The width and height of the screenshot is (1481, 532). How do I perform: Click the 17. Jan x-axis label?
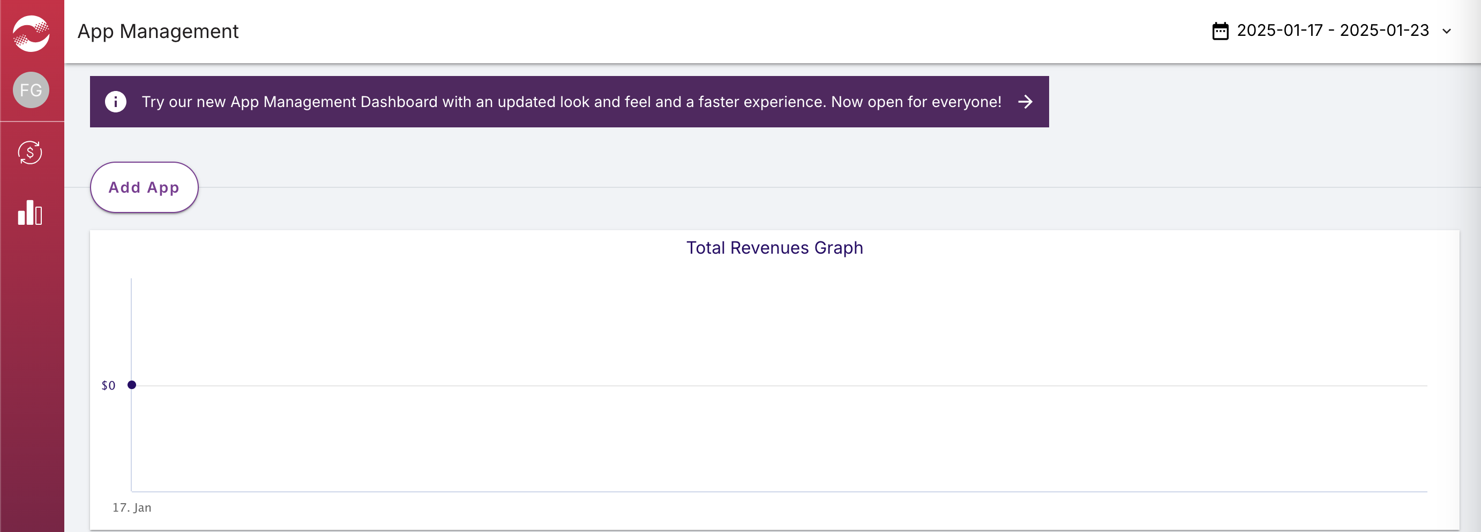(x=132, y=507)
